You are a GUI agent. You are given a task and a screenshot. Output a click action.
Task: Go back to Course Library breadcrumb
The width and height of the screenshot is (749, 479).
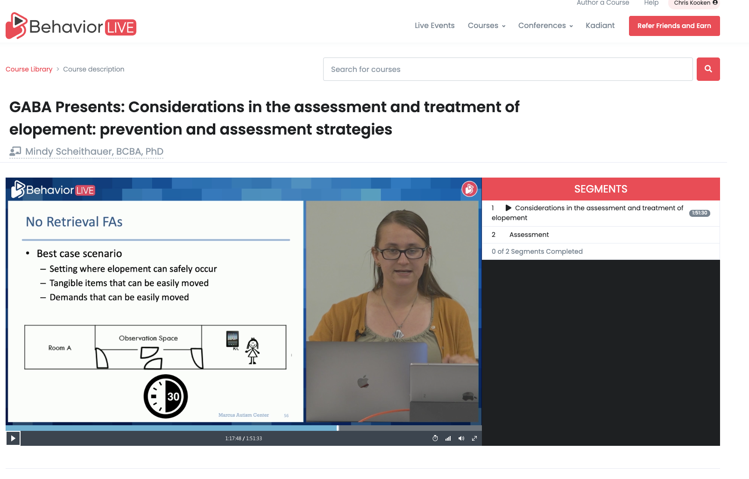coord(29,69)
